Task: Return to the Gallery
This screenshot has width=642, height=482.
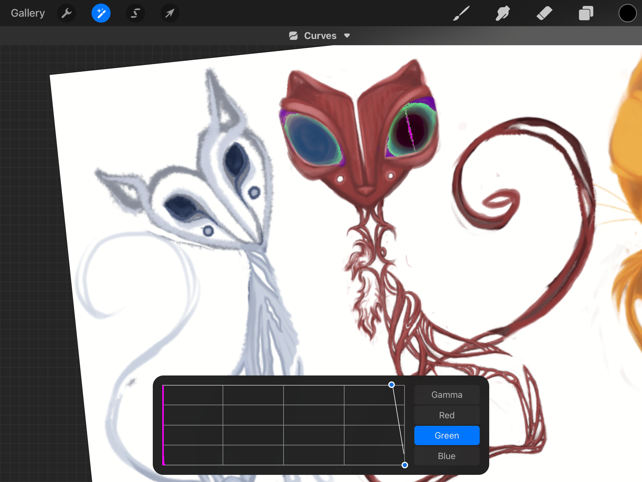Action: [x=28, y=13]
